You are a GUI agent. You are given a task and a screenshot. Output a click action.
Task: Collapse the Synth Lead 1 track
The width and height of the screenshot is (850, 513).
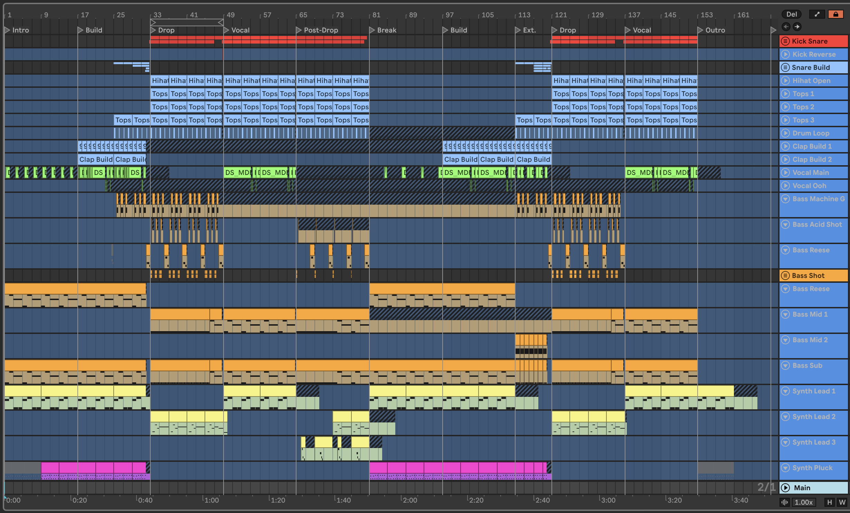[x=785, y=391]
